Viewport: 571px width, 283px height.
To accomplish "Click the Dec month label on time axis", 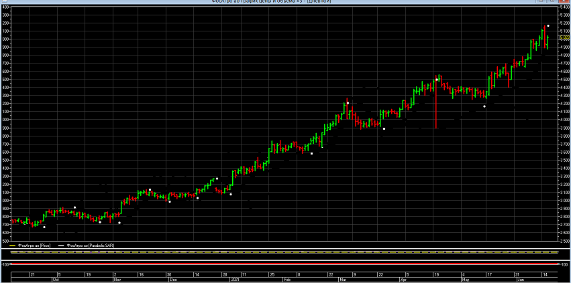I will point(173,280).
